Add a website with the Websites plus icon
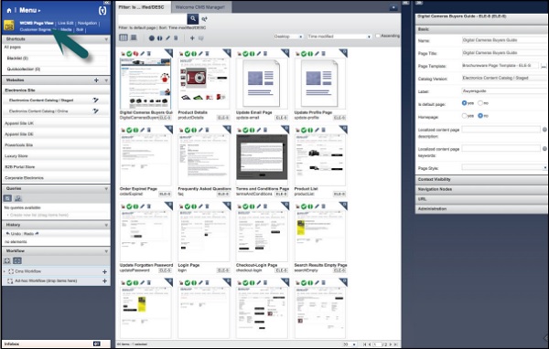549x349 pixels. [x=96, y=80]
